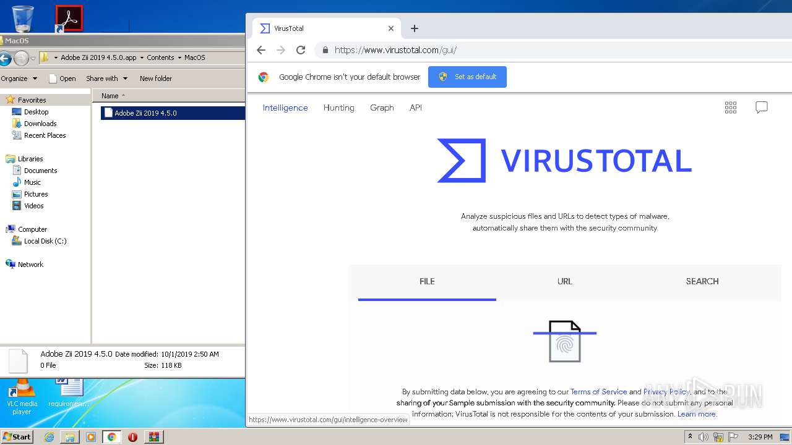Open Downloads in the Favorites list
The width and height of the screenshot is (792, 445).
pyautogui.click(x=35, y=124)
